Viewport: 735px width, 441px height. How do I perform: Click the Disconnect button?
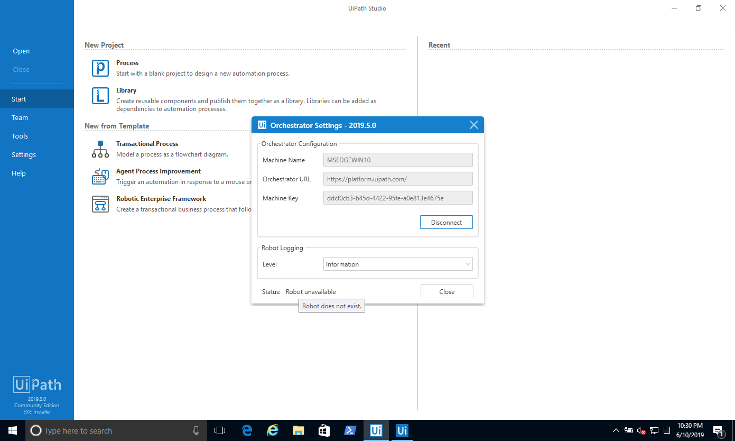[446, 222]
